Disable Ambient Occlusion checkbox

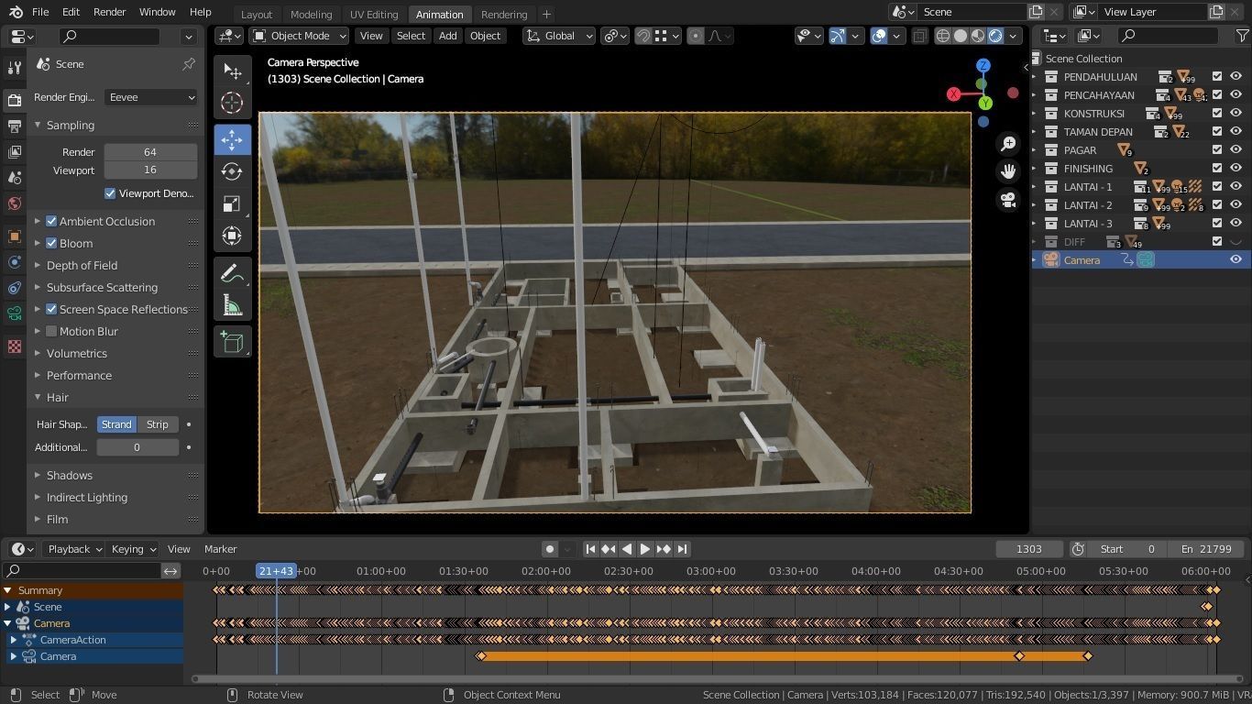pyautogui.click(x=51, y=221)
